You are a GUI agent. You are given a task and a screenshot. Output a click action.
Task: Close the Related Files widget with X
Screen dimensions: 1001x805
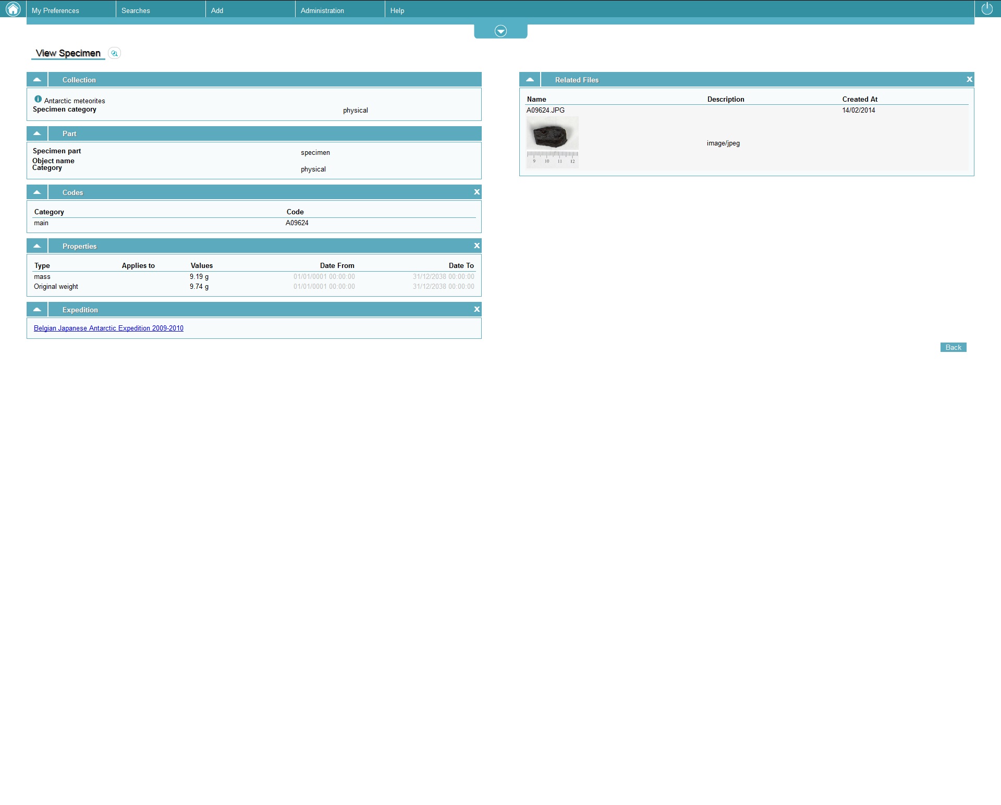969,79
